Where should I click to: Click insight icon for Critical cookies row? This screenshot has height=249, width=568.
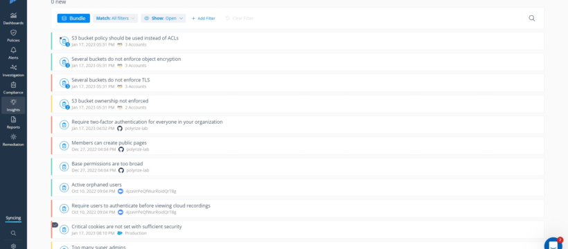tap(64, 230)
